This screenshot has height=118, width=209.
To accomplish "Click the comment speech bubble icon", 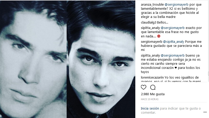I will [153, 87].
